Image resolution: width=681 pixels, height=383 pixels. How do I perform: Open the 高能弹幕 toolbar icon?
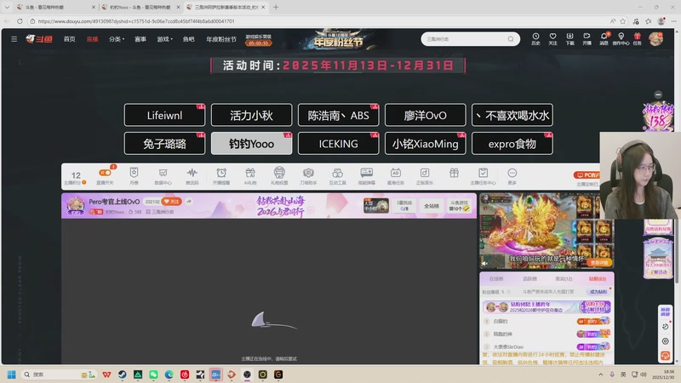click(x=367, y=176)
